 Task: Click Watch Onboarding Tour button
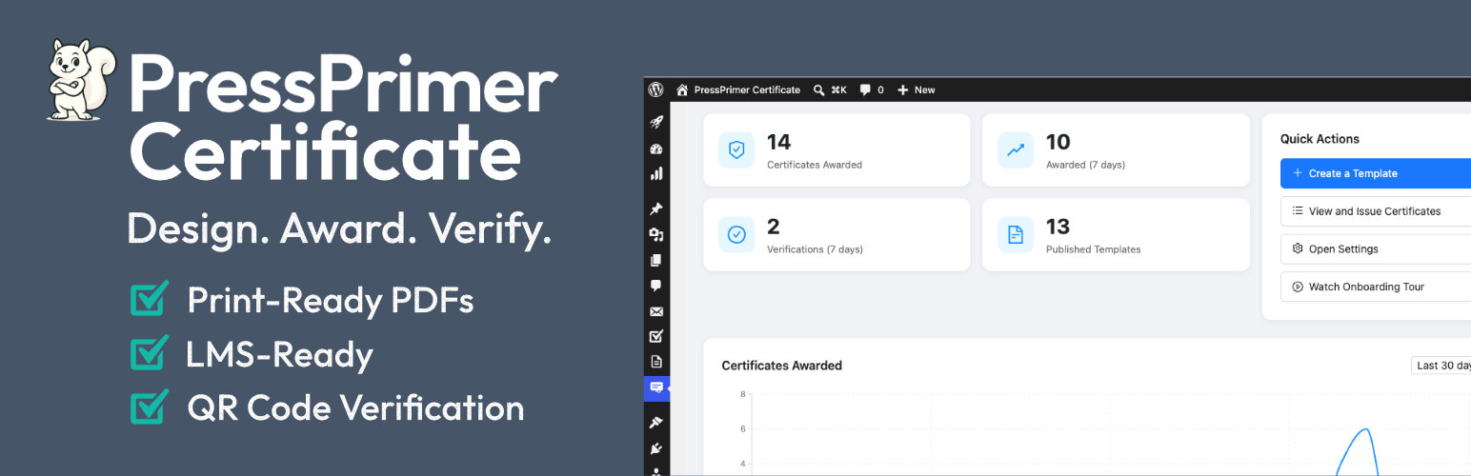click(1376, 287)
